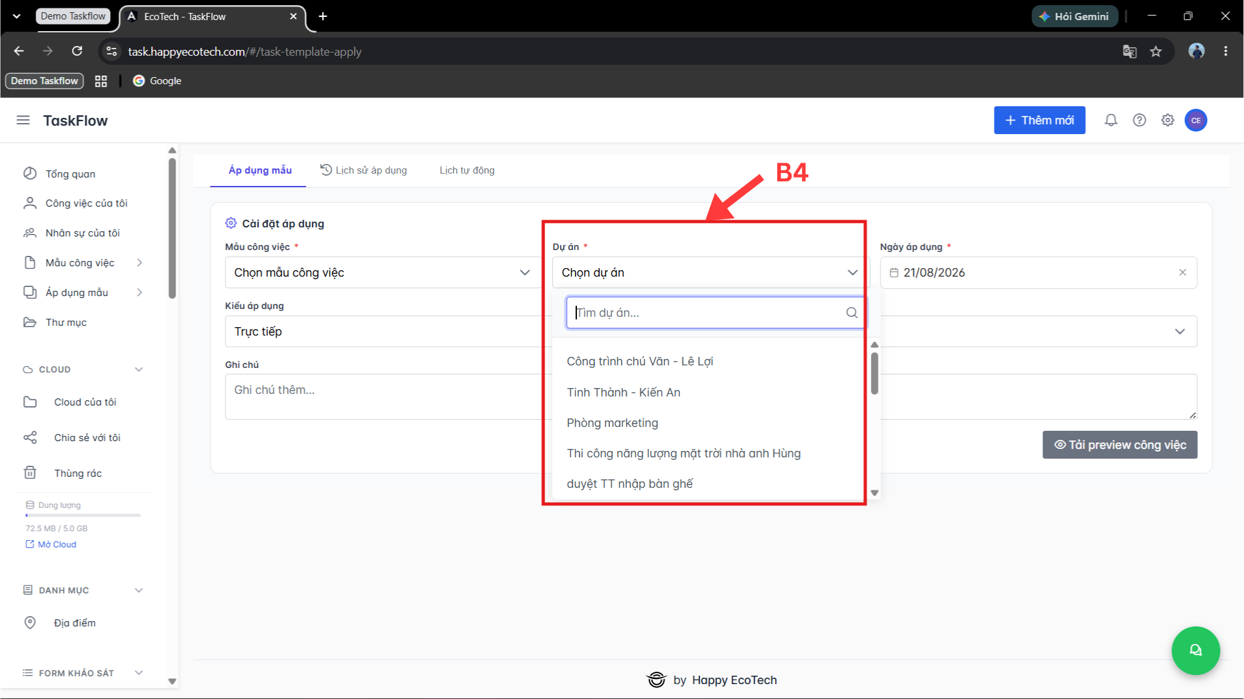Click the 21/08/2026 date field

point(1038,273)
